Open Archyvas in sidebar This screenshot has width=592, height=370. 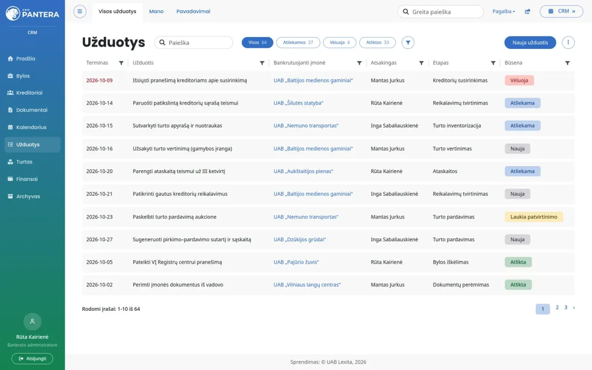[x=33, y=196]
